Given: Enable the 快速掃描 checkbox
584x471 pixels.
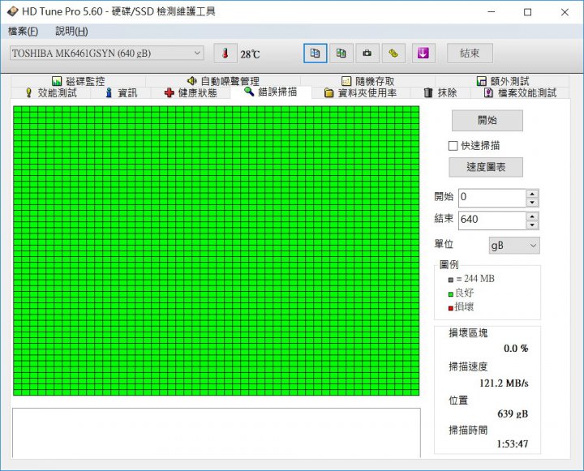Looking at the screenshot, I should (x=453, y=146).
